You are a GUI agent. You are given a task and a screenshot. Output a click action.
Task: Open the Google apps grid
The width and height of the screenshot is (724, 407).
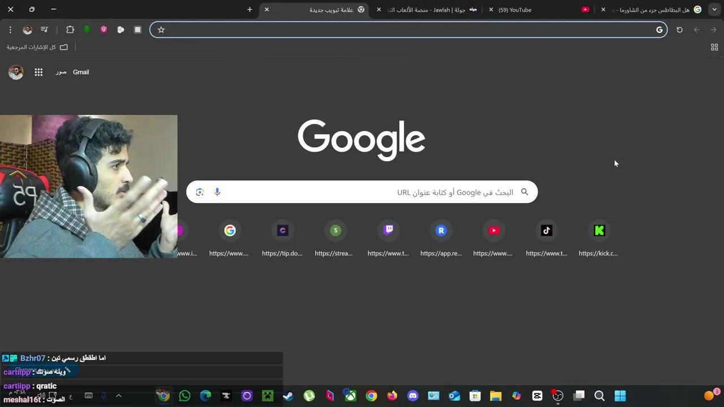(x=38, y=72)
